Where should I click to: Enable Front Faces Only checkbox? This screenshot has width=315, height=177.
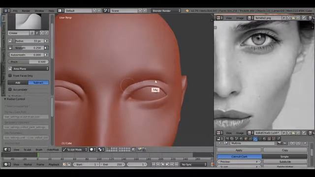point(10,76)
